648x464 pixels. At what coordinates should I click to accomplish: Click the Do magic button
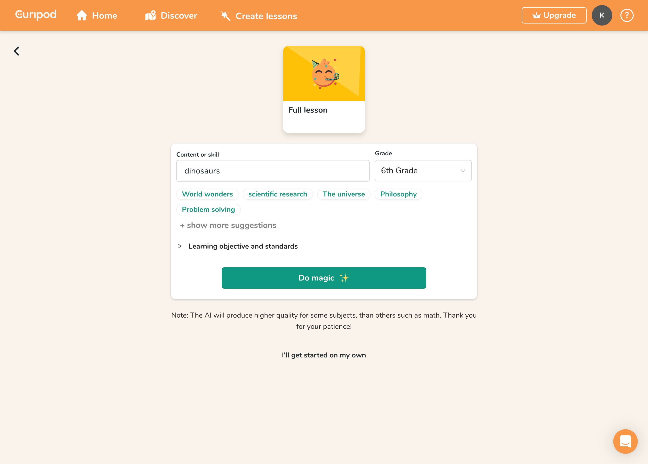pyautogui.click(x=324, y=278)
